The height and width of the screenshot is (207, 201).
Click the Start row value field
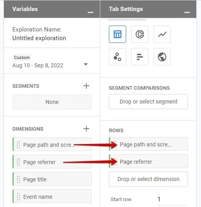[x=172, y=200]
